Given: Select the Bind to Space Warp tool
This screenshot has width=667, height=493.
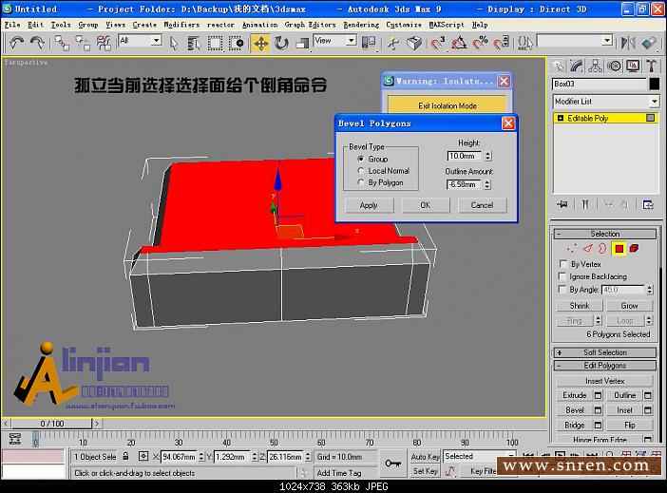Looking at the screenshot, I should pos(104,43).
